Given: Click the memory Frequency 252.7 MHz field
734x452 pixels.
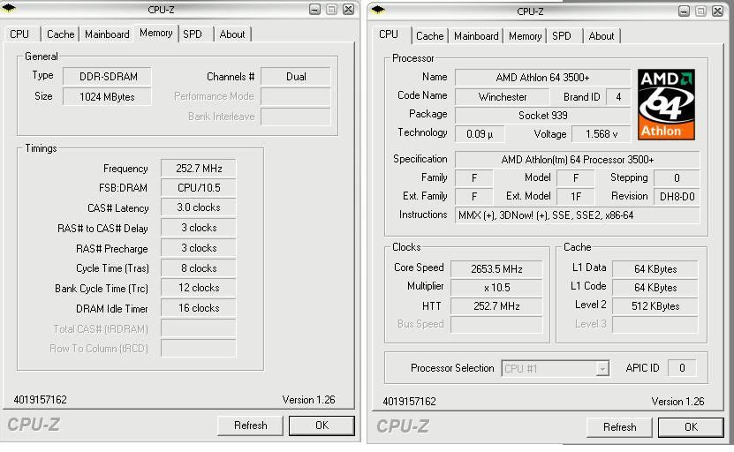Looking at the screenshot, I should coord(199,169).
